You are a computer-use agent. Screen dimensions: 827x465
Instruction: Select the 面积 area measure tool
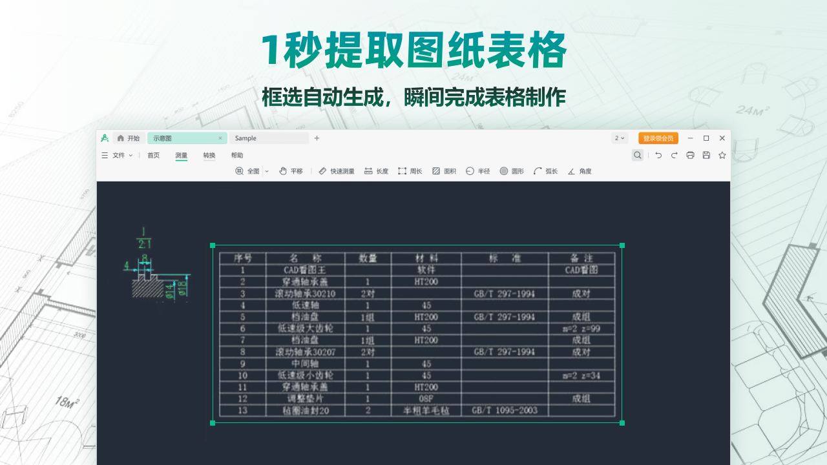click(x=444, y=171)
